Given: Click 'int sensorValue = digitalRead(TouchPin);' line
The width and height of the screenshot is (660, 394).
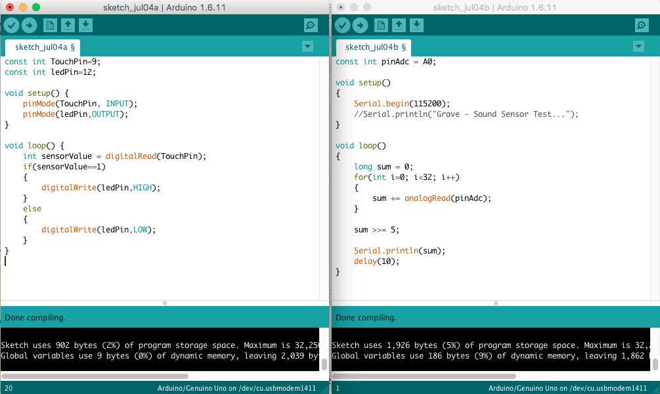Looking at the screenshot, I should [x=114, y=156].
